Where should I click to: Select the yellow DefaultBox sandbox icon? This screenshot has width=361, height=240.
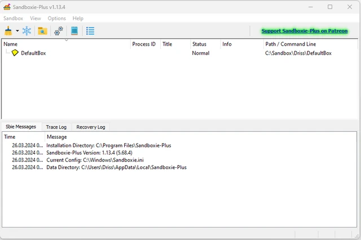click(x=15, y=53)
